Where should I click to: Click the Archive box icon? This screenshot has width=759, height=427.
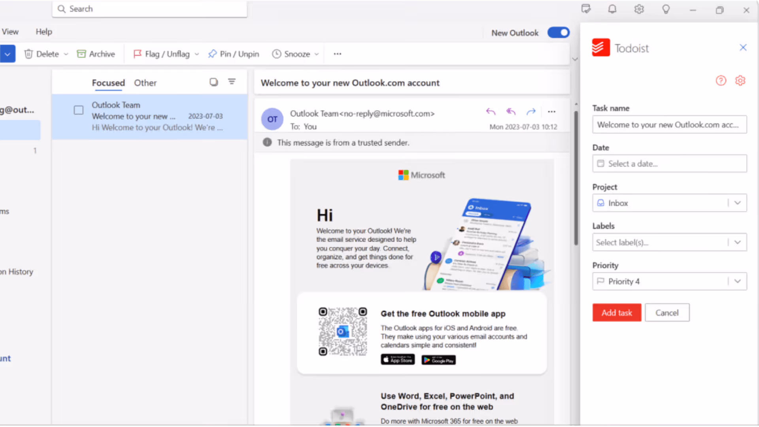point(81,54)
